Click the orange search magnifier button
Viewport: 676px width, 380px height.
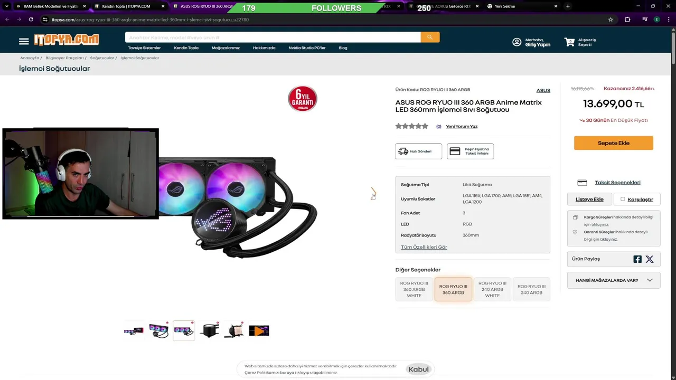[x=430, y=37]
